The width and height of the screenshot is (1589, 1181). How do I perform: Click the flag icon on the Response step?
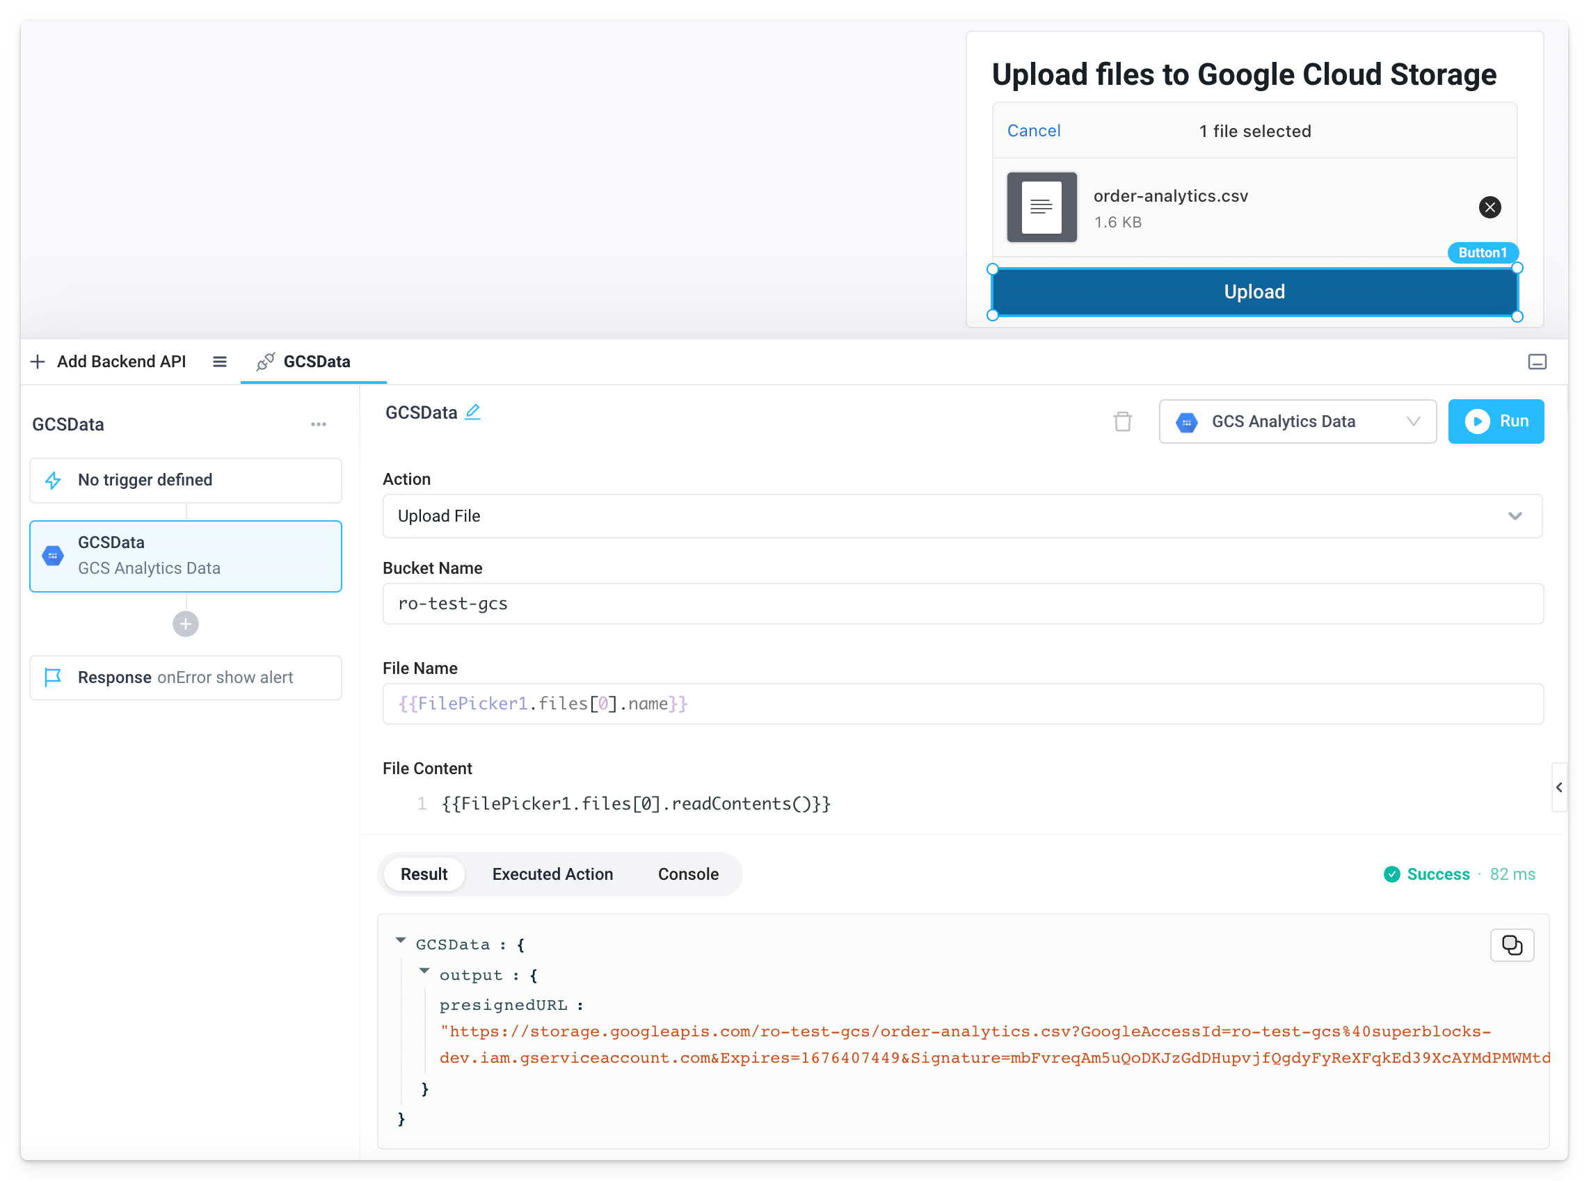pos(53,677)
